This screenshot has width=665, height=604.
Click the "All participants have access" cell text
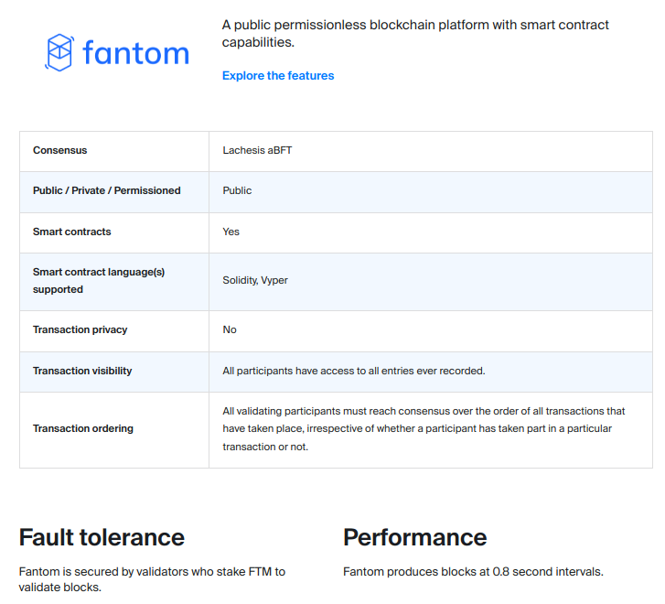click(354, 371)
